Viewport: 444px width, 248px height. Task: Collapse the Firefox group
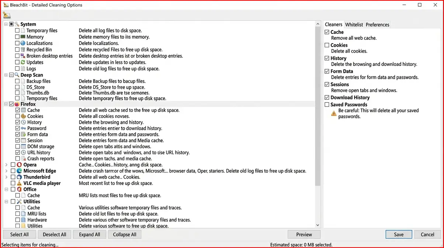(x=6, y=104)
